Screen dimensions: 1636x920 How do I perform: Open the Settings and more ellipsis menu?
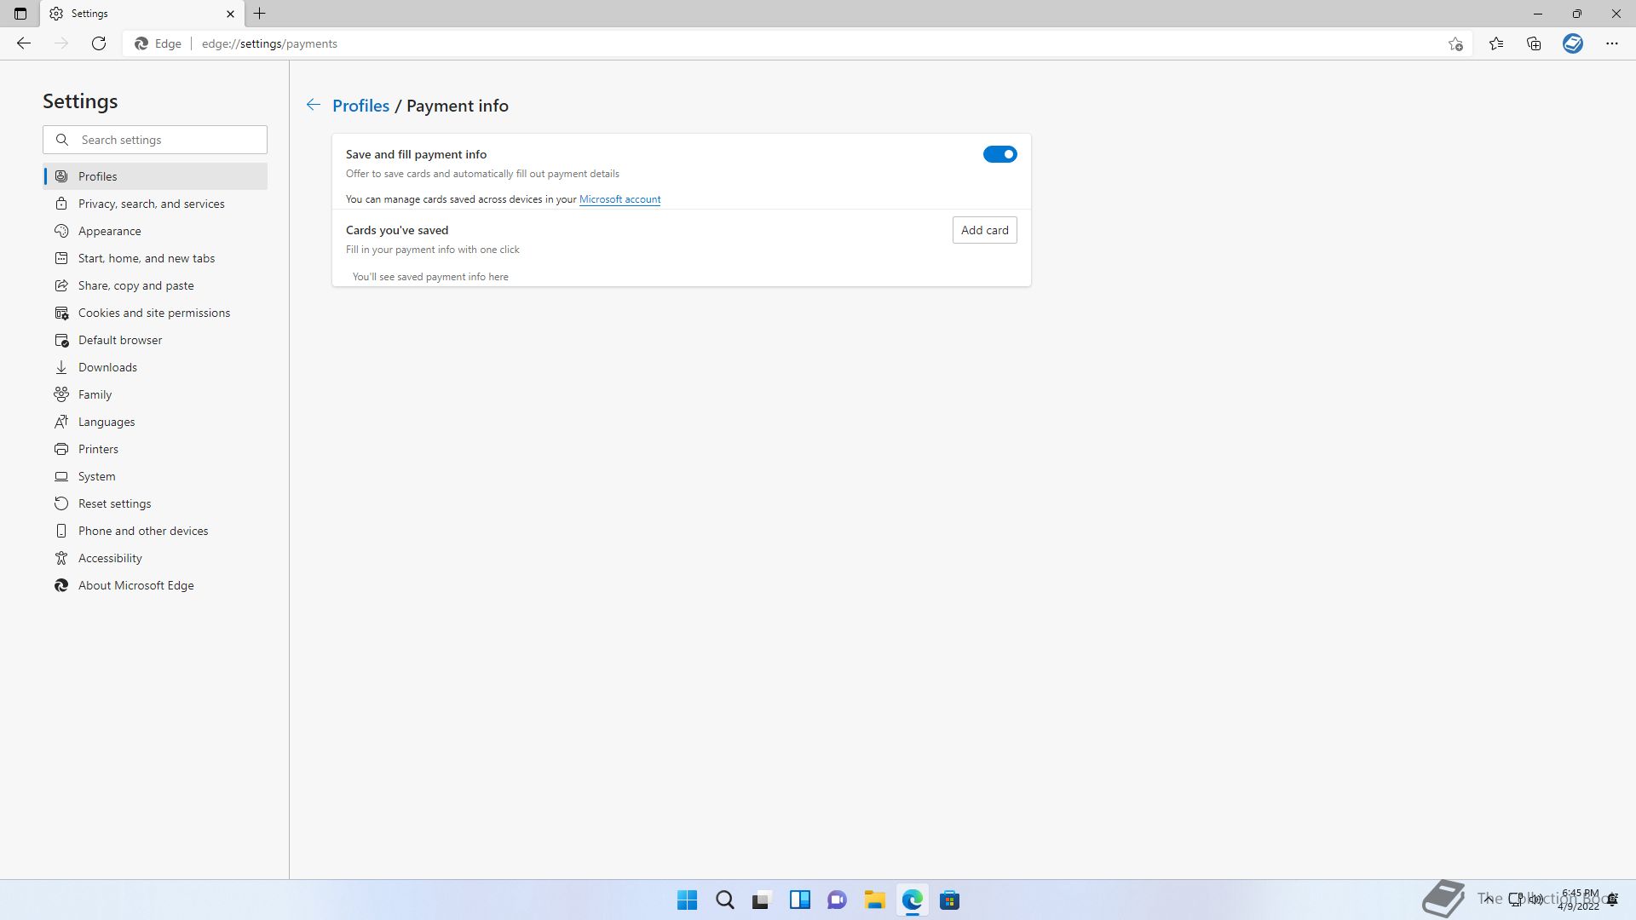(x=1612, y=43)
